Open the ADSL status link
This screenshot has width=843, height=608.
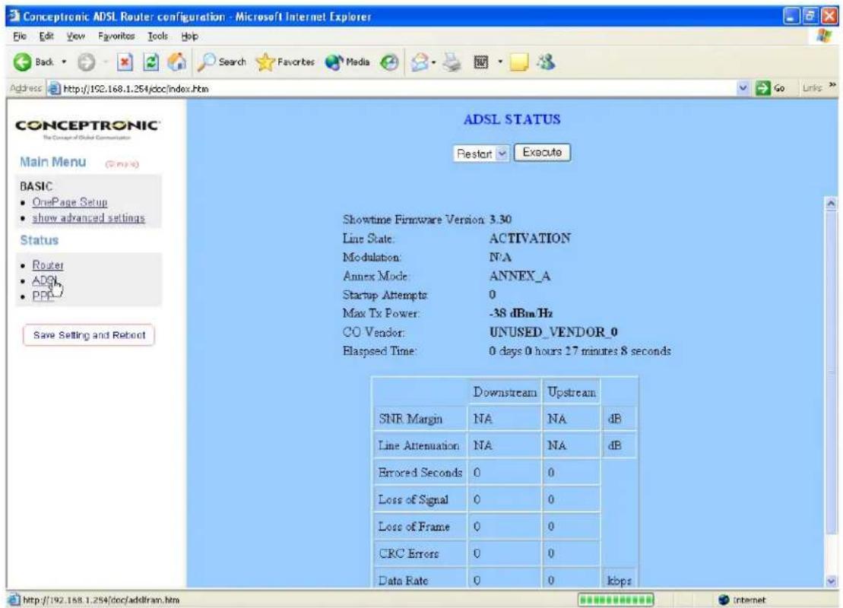click(x=45, y=280)
